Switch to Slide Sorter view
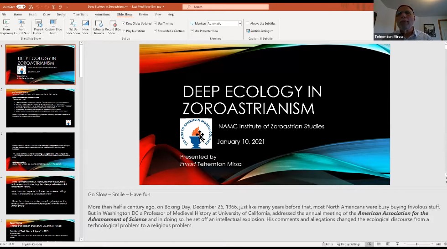The height and width of the screenshot is (249, 447). pos(379,244)
